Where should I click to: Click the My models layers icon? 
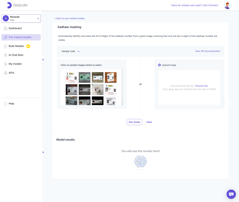click(5, 64)
